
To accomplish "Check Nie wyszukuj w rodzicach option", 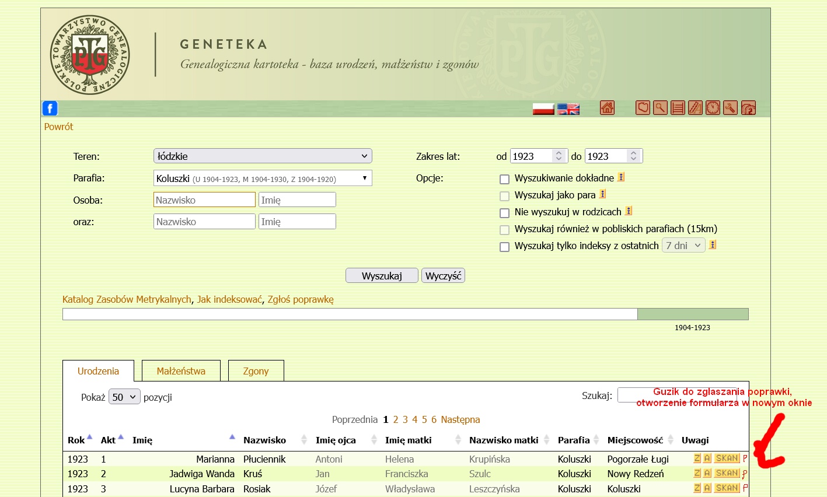I will pyautogui.click(x=505, y=213).
